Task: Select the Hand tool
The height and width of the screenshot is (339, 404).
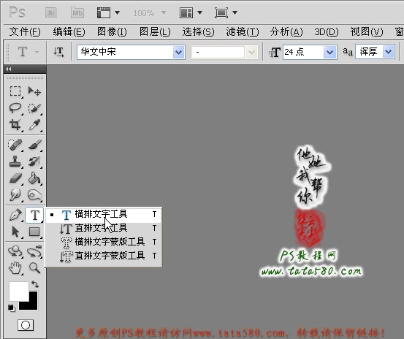Action: click(15, 268)
